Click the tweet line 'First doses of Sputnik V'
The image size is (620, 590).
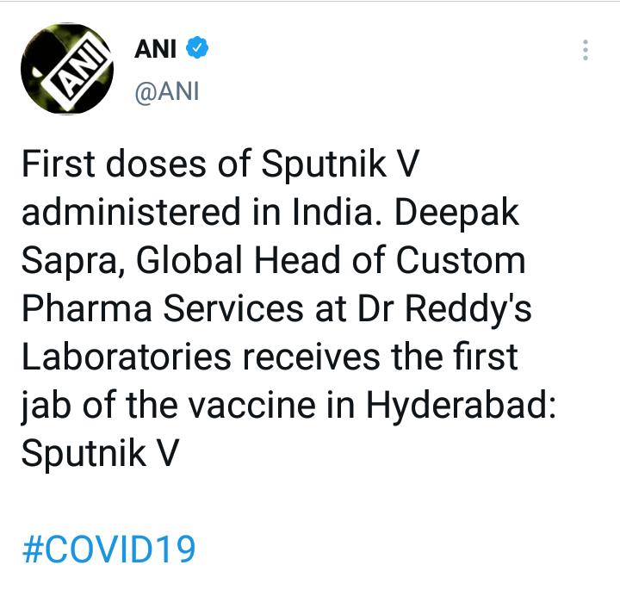tap(220, 165)
